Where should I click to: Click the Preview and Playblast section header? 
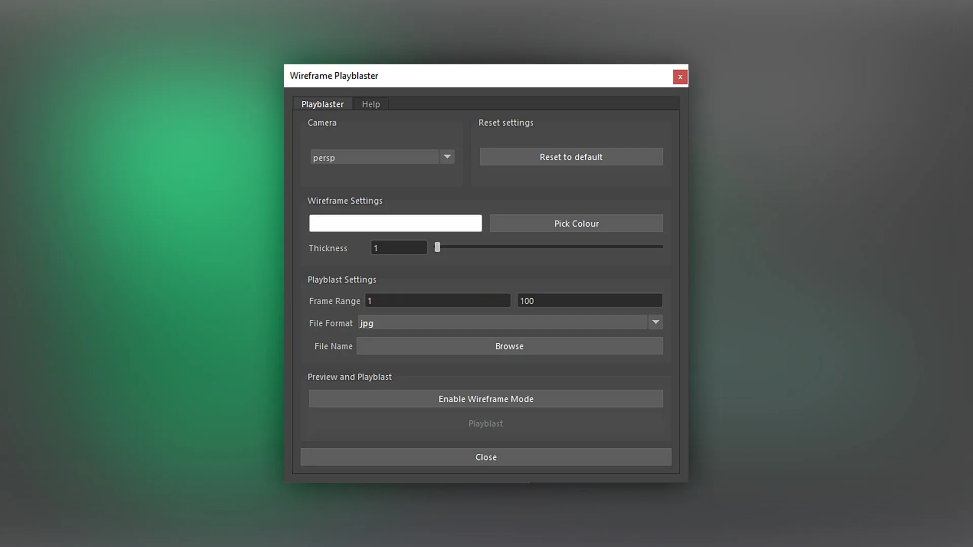pyautogui.click(x=349, y=377)
